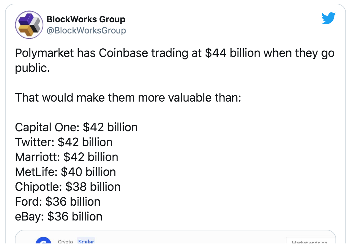Click the MetLife: $40 billion line
Viewport: 351px width, 249px height.
point(65,172)
